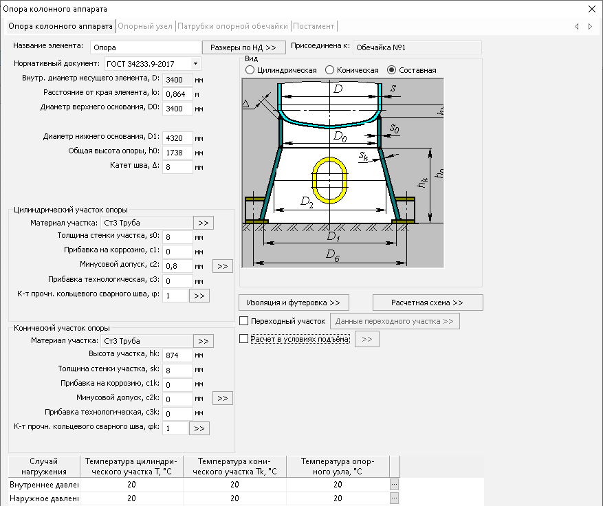Edit Диаметр верхнего основания D0 field
603x506 pixels.
point(177,109)
